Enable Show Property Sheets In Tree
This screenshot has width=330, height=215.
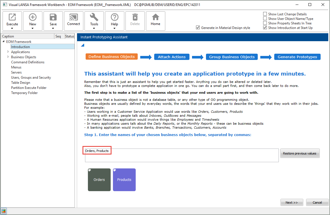(x=265, y=23)
